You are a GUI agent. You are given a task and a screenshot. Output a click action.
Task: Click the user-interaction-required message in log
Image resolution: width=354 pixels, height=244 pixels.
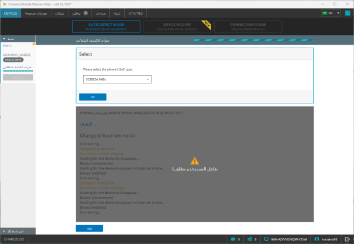pos(195,169)
